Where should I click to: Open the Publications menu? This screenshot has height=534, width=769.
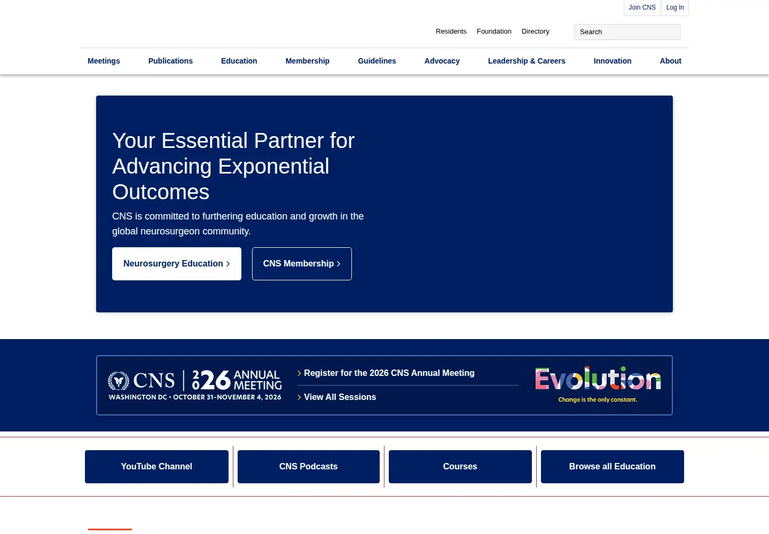point(170,61)
